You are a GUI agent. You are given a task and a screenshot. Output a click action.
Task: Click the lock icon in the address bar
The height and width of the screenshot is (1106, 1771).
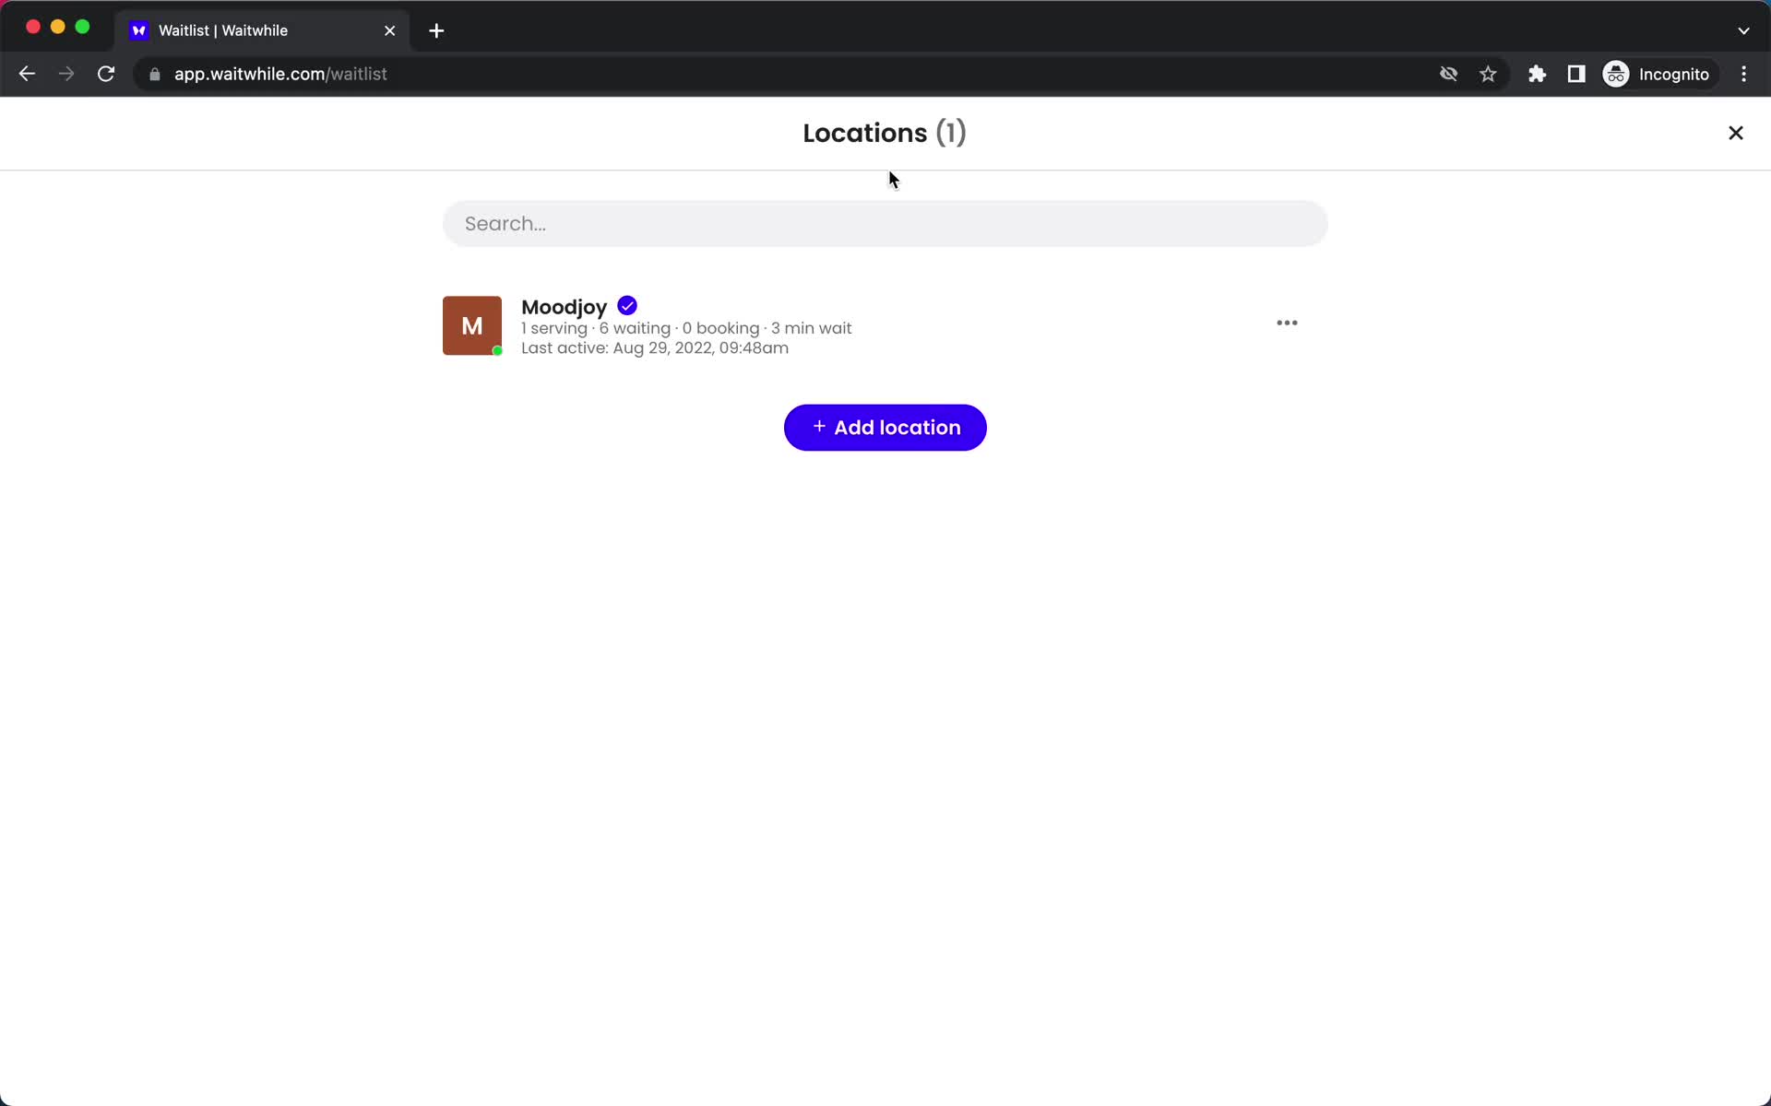(155, 75)
